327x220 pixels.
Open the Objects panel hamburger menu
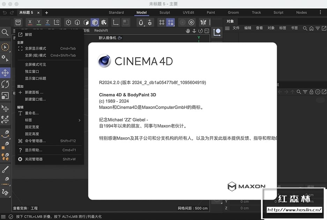tap(227, 28)
